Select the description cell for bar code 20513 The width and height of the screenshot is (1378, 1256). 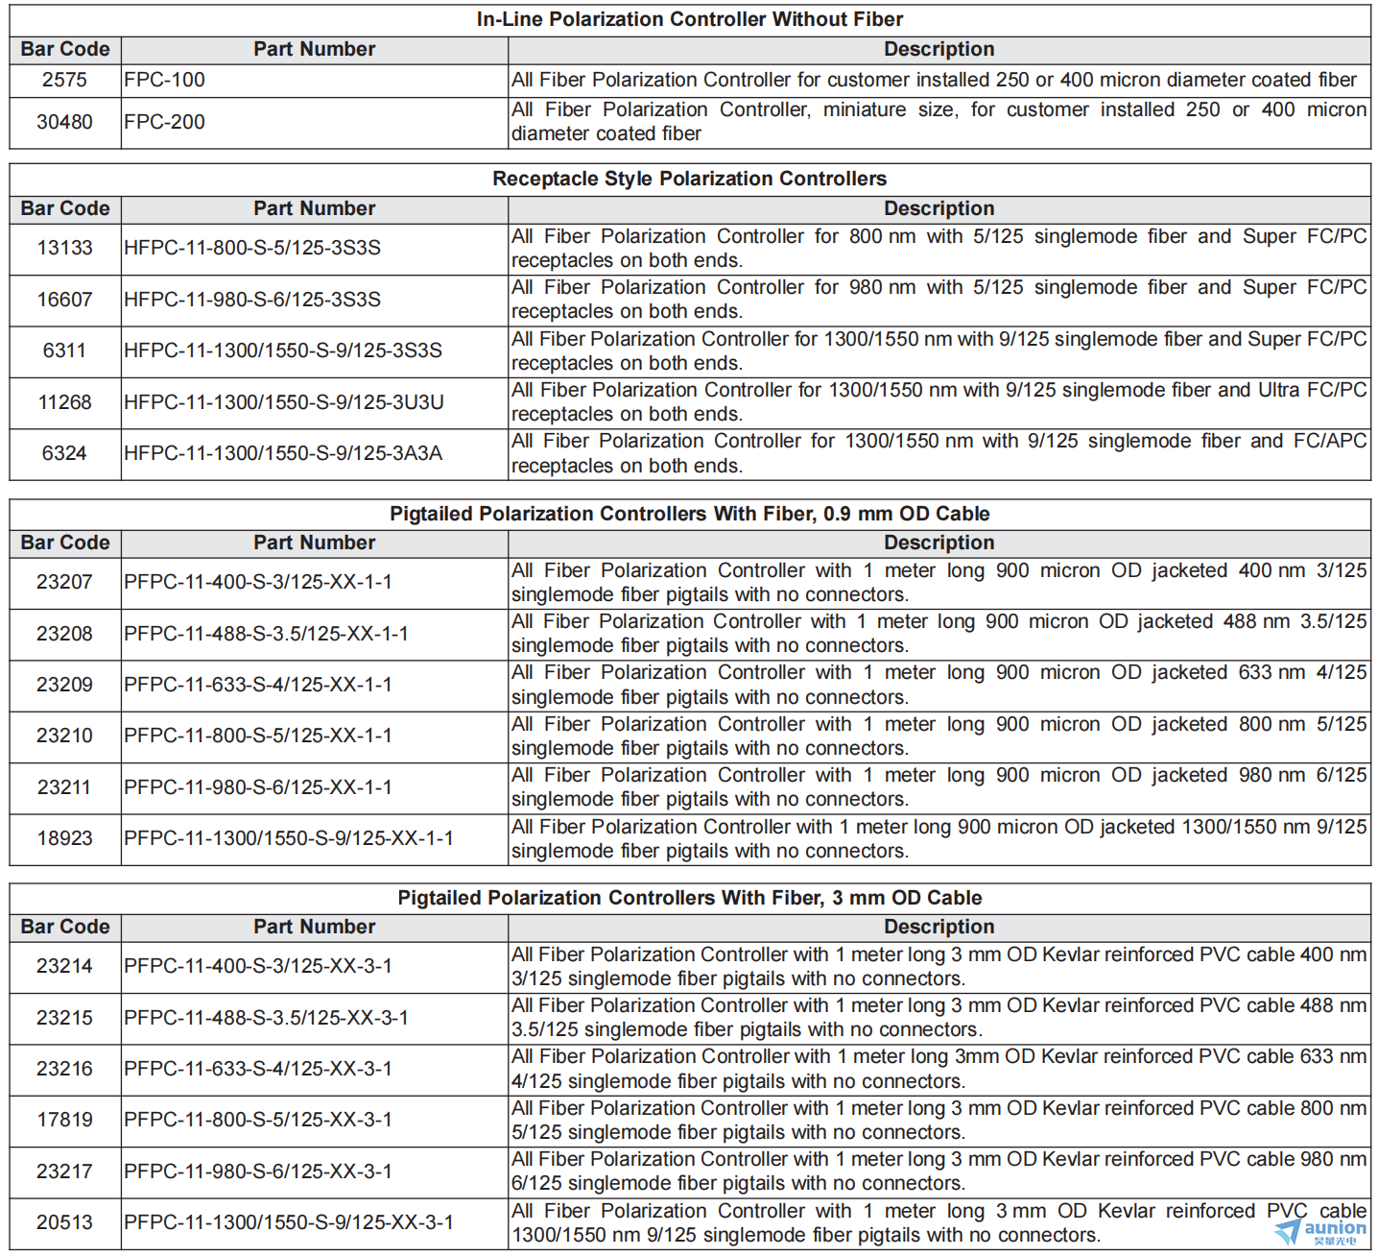[x=938, y=1222]
